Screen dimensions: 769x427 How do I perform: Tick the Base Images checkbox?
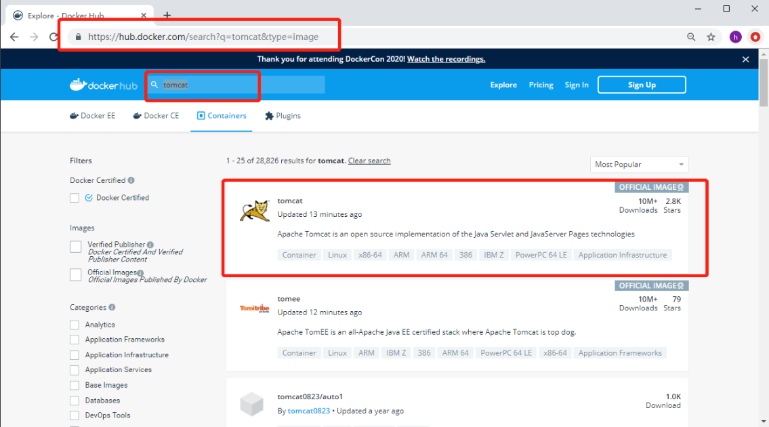[75, 385]
